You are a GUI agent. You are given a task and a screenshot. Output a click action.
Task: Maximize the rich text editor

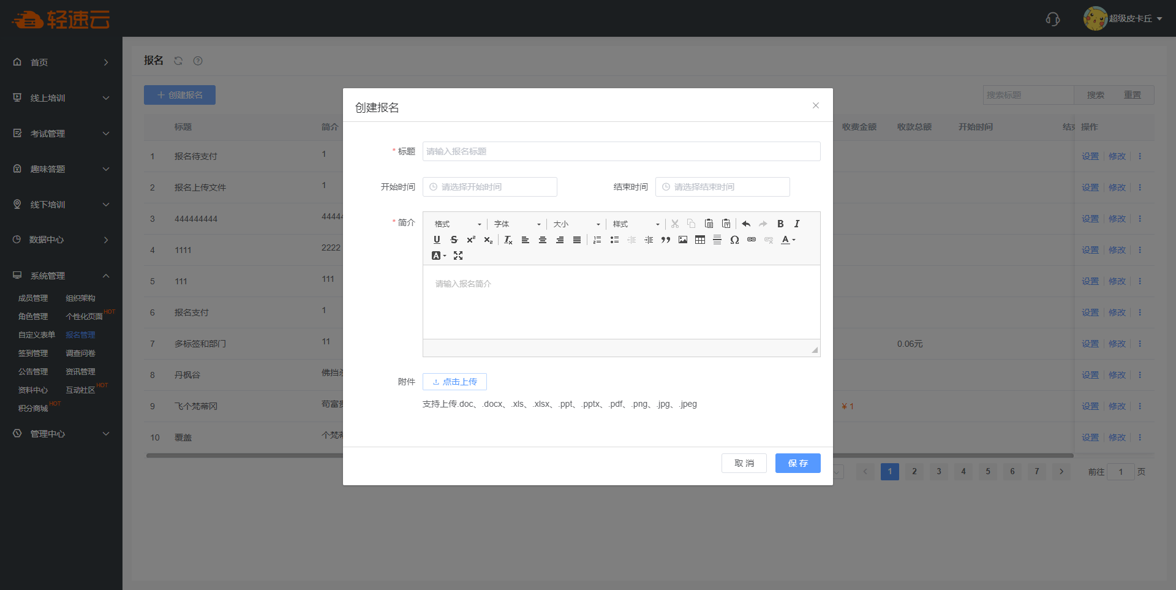[x=458, y=255]
